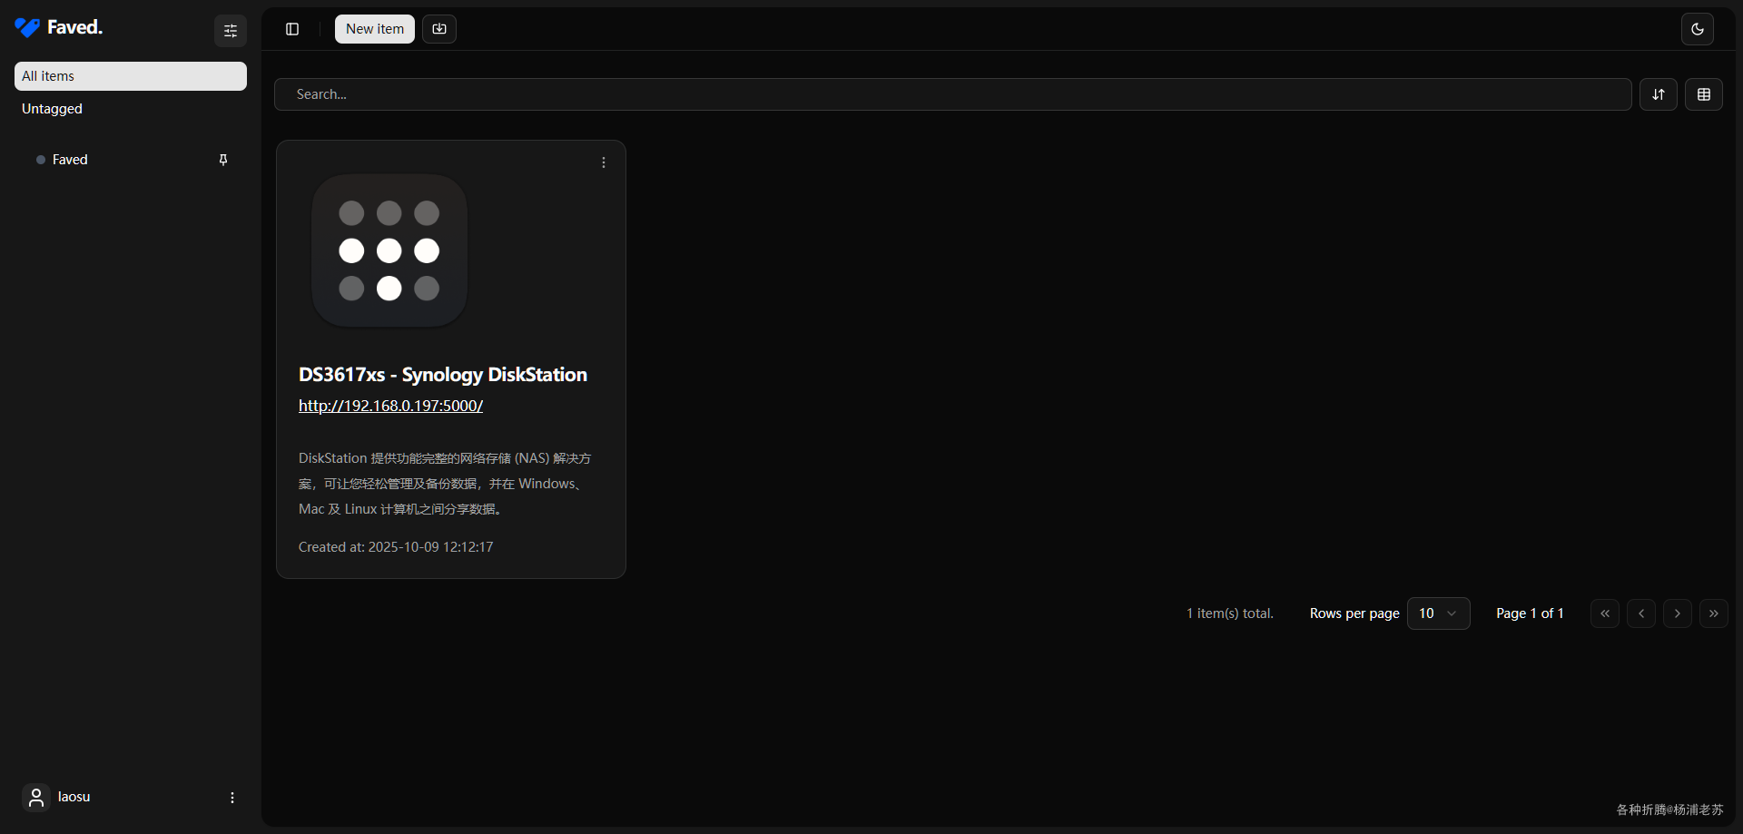This screenshot has height=834, width=1743.
Task: Click the 'Rows per page' label
Action: tap(1354, 613)
